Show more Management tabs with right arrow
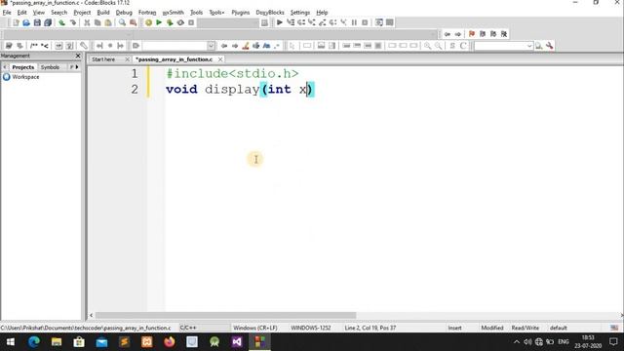The height and width of the screenshot is (351, 624). 77,67
